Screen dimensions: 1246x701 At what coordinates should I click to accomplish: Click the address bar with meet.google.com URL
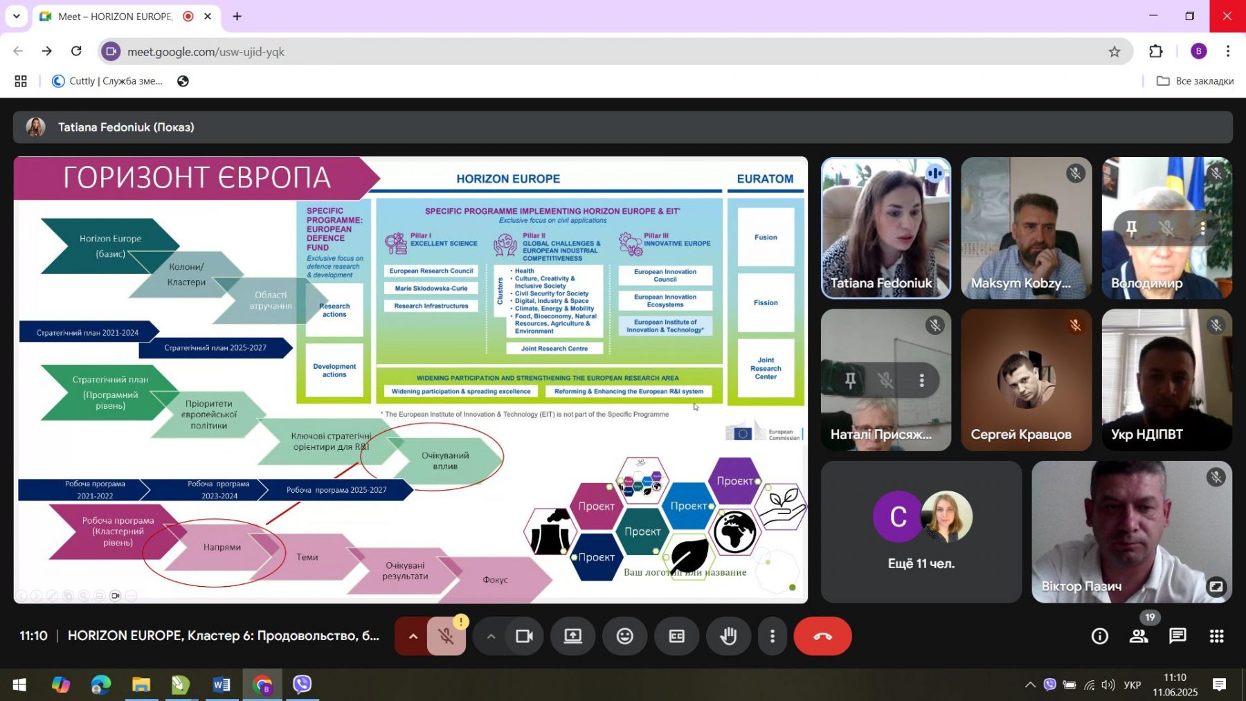pyautogui.click(x=616, y=52)
